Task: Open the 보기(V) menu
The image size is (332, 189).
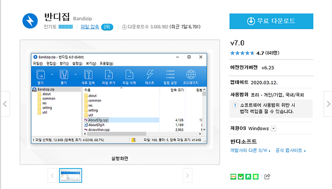Action: [91, 64]
